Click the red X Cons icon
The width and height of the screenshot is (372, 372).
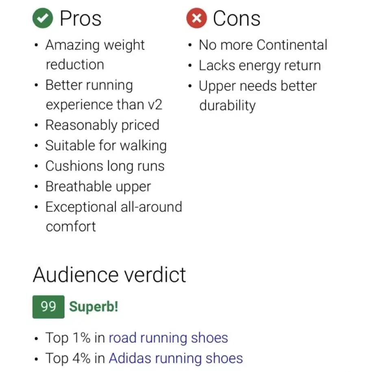pyautogui.click(x=196, y=18)
